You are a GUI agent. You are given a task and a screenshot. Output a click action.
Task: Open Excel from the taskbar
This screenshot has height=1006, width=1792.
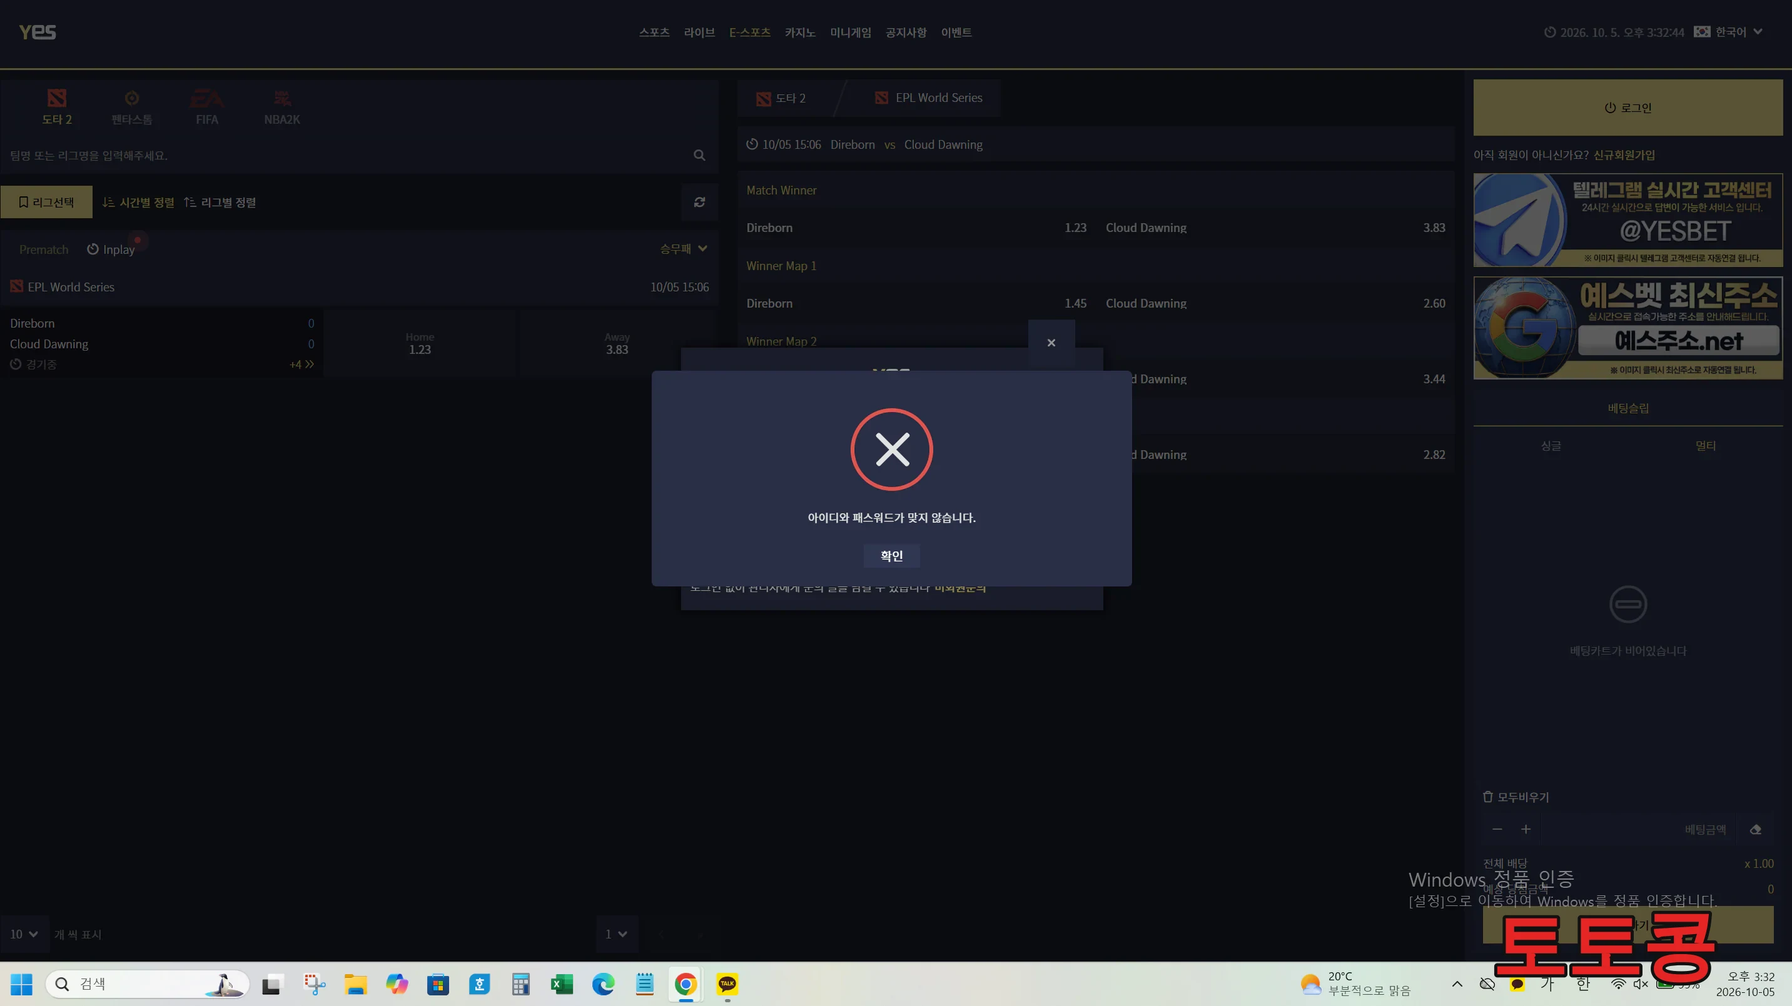pyautogui.click(x=562, y=983)
